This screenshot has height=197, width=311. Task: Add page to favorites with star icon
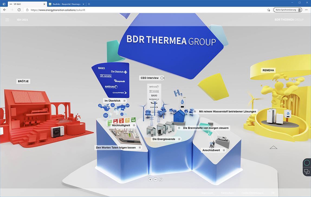(x=268, y=10)
